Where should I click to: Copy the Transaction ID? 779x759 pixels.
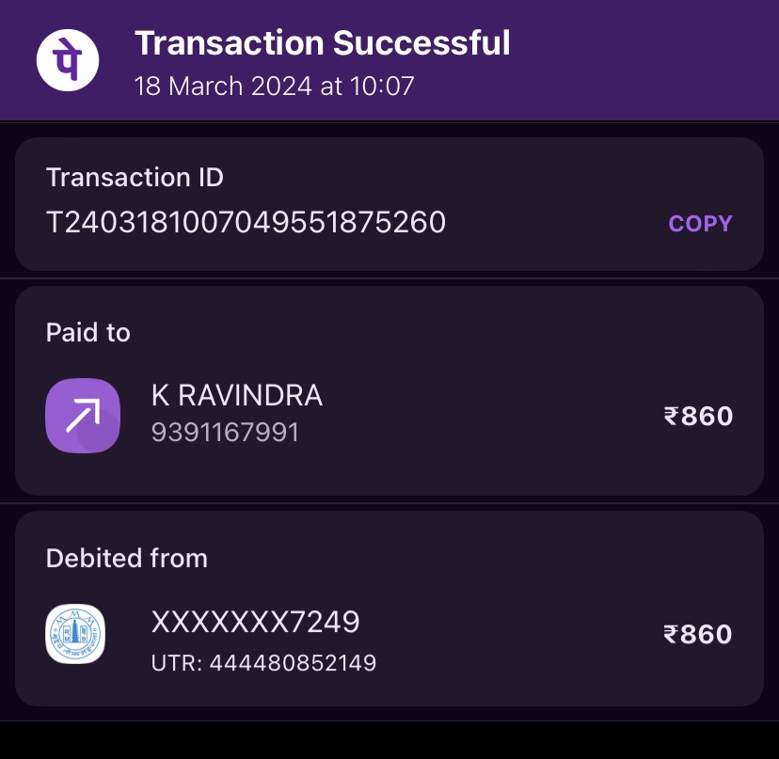pyautogui.click(x=700, y=224)
